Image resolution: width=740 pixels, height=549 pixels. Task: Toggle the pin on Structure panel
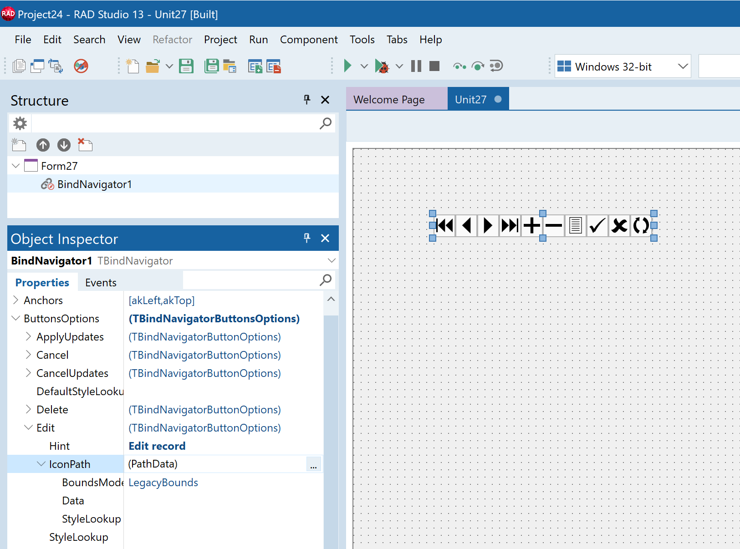[307, 100]
